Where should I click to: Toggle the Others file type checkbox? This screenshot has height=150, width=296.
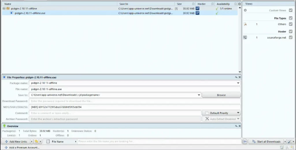[291, 24]
